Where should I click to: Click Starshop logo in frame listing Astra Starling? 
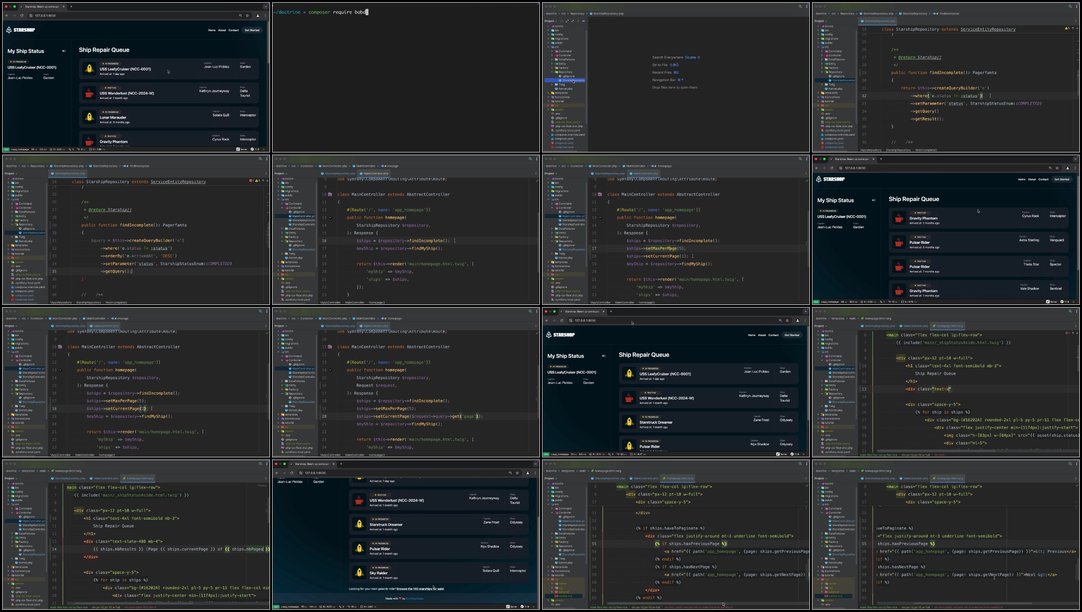(830, 179)
